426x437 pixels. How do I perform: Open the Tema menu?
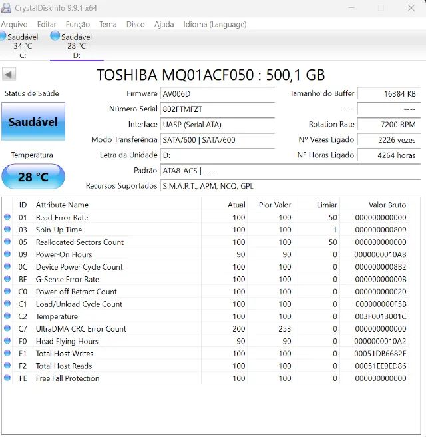(x=108, y=24)
